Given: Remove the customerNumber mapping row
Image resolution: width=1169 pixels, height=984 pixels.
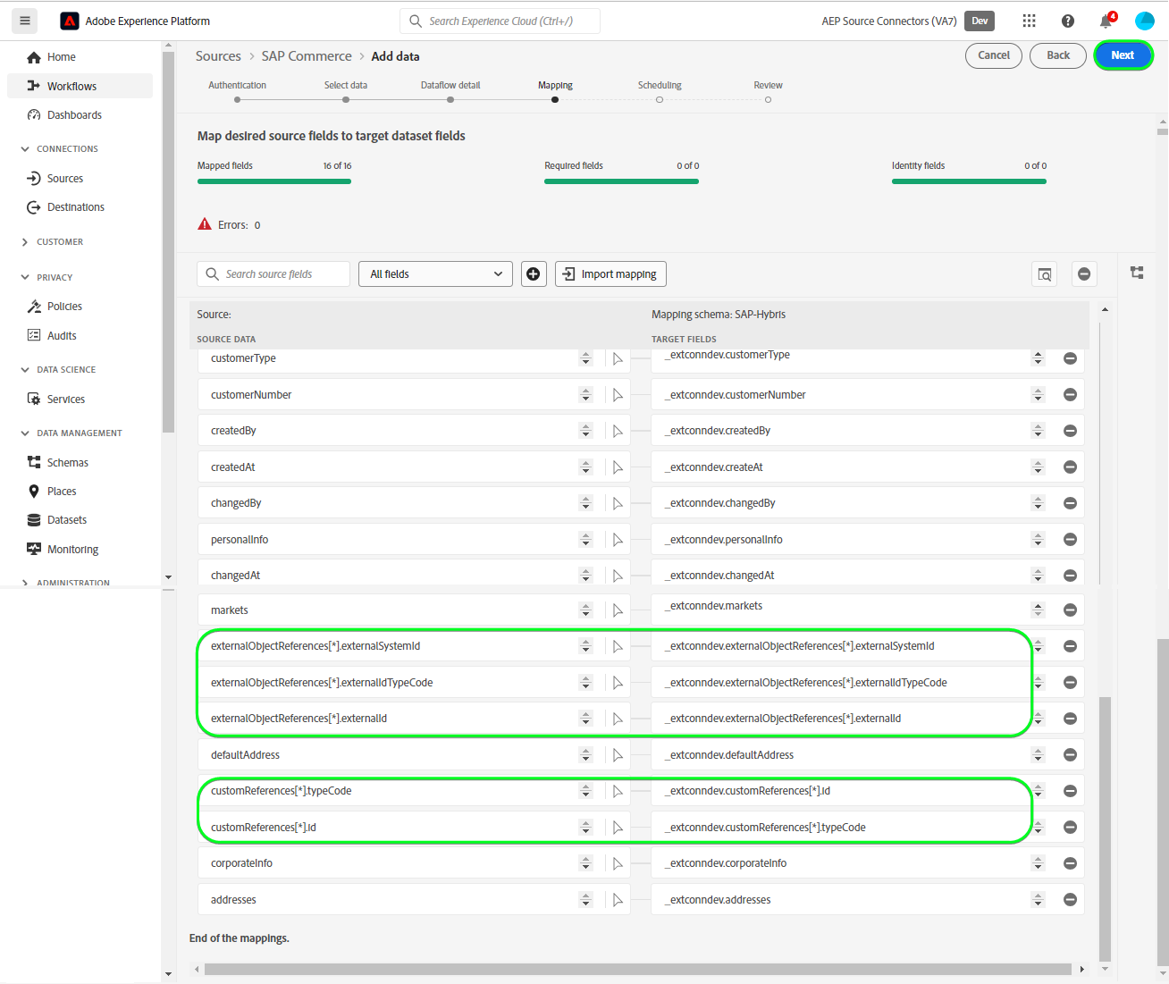Looking at the screenshot, I should (1070, 395).
